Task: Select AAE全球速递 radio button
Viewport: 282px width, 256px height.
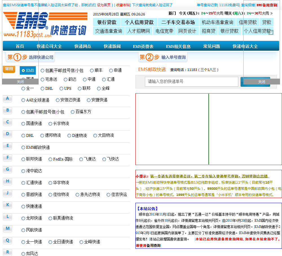Action: pyautogui.click(x=23, y=100)
